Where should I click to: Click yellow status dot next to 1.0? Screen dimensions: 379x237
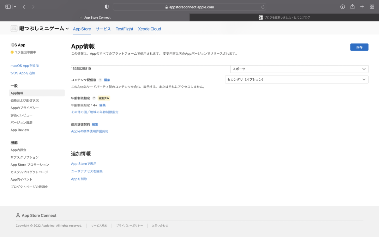pos(12,52)
